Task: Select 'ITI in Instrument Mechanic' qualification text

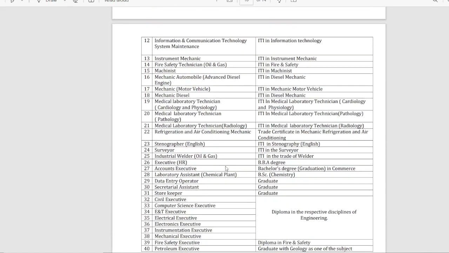Action: (x=287, y=59)
